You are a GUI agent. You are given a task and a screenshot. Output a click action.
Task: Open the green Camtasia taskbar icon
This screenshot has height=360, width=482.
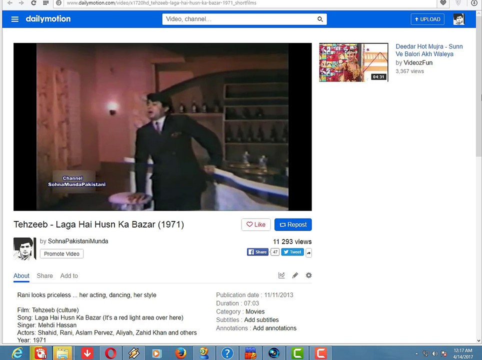[x=297, y=353]
